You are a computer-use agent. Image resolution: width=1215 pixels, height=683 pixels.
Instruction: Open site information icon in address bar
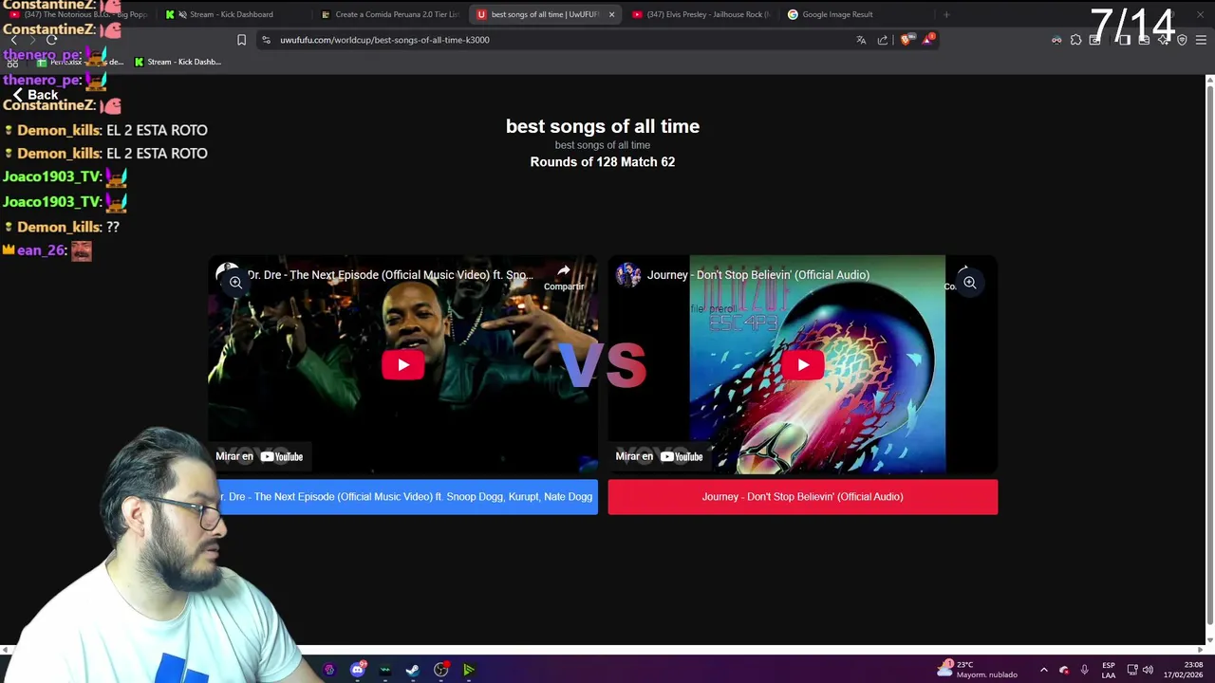pos(266,40)
